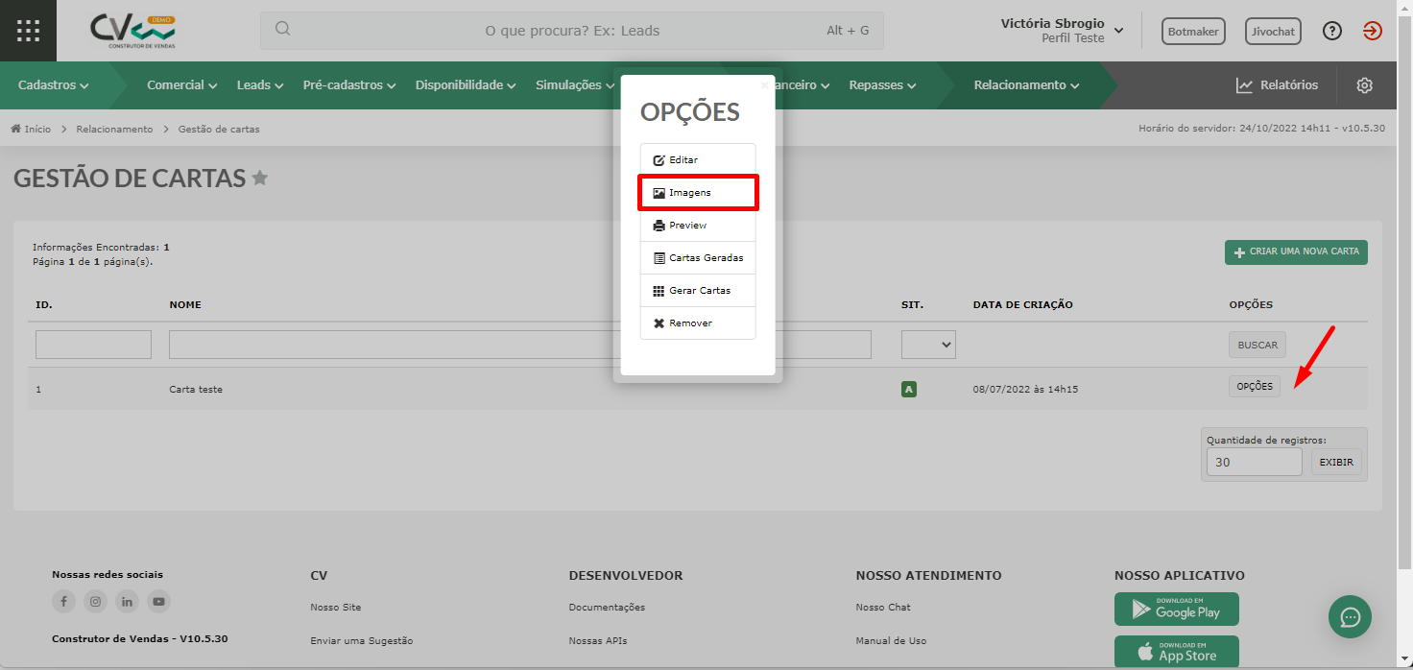Open the Documentações link

coord(607,607)
